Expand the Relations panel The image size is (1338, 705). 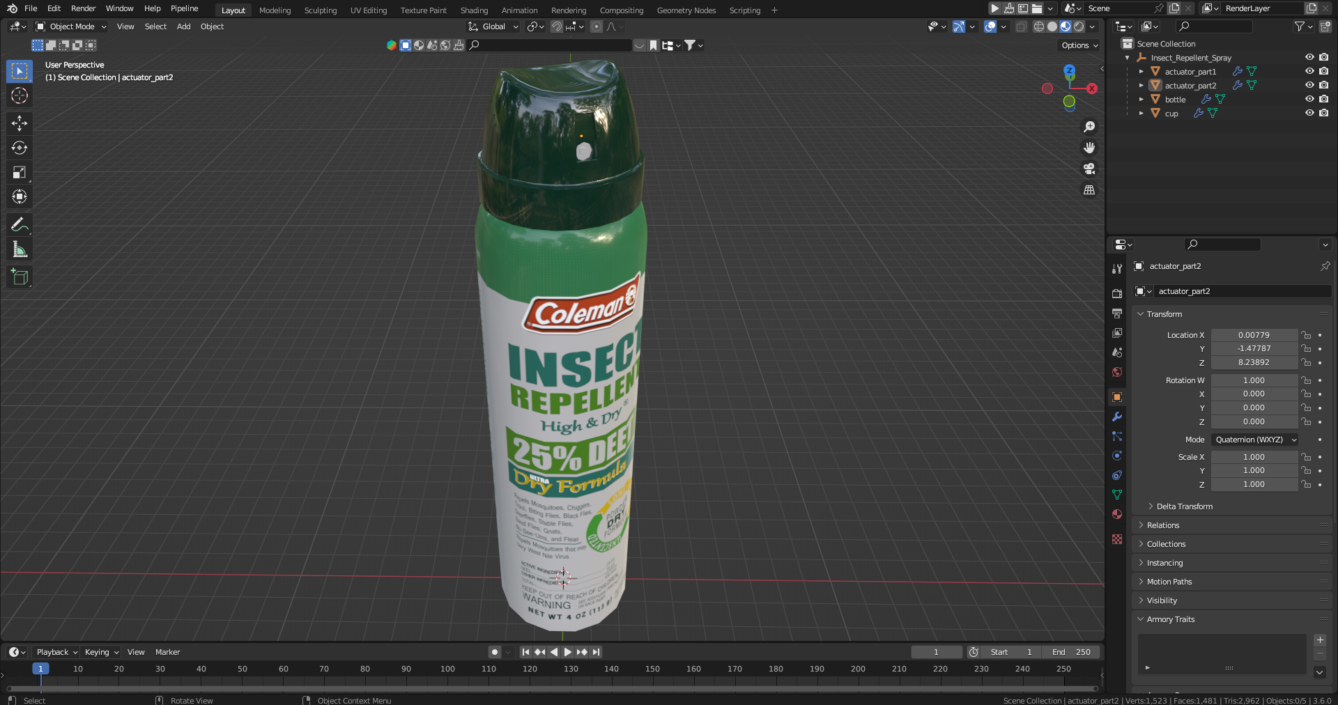click(x=1162, y=525)
